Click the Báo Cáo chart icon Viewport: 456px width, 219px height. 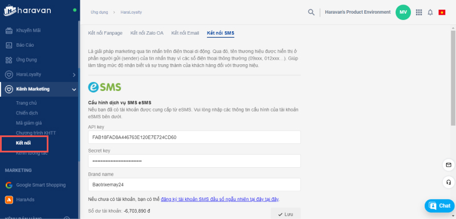9,46
